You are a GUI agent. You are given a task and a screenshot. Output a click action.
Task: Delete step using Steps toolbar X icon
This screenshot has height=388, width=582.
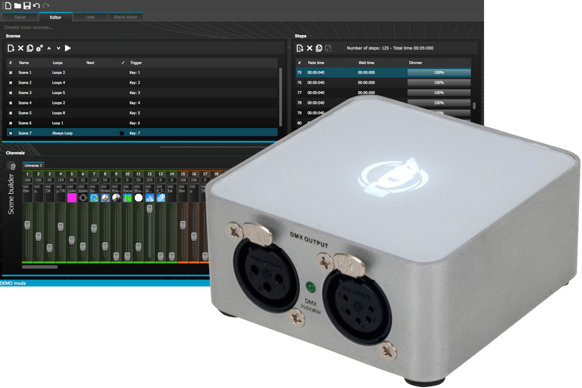click(309, 48)
